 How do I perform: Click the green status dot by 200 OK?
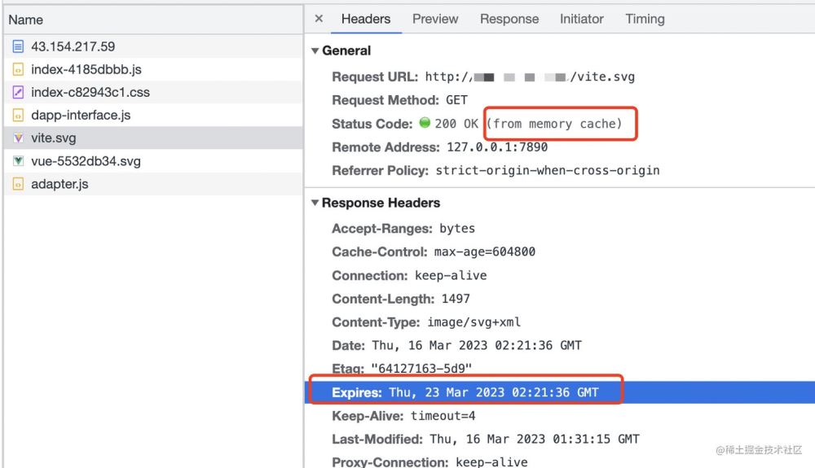pos(425,122)
